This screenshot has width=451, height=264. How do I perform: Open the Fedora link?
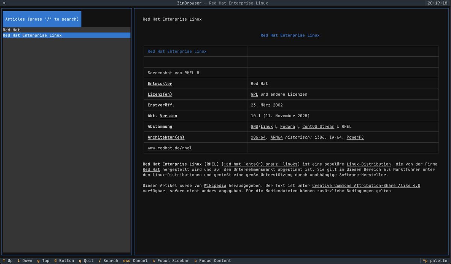coord(288,127)
